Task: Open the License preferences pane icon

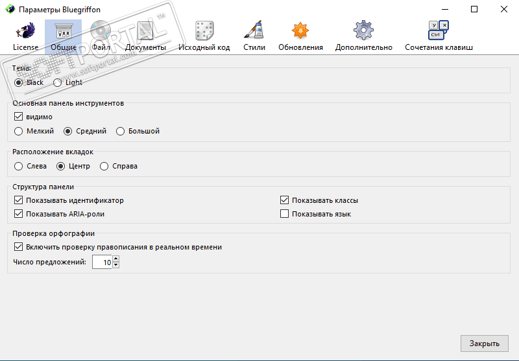Action: tap(25, 30)
